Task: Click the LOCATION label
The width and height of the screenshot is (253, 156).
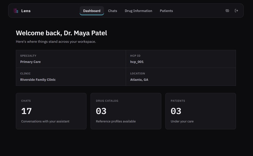Action: [137, 73]
